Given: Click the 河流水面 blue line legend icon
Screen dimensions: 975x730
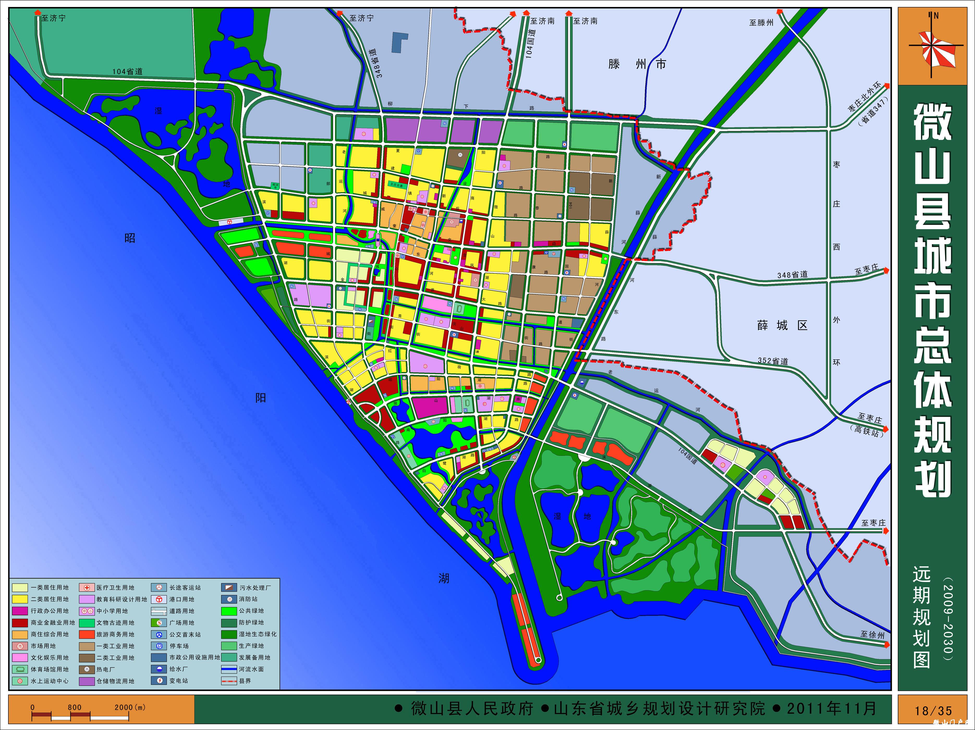Looking at the screenshot, I should tap(229, 669).
